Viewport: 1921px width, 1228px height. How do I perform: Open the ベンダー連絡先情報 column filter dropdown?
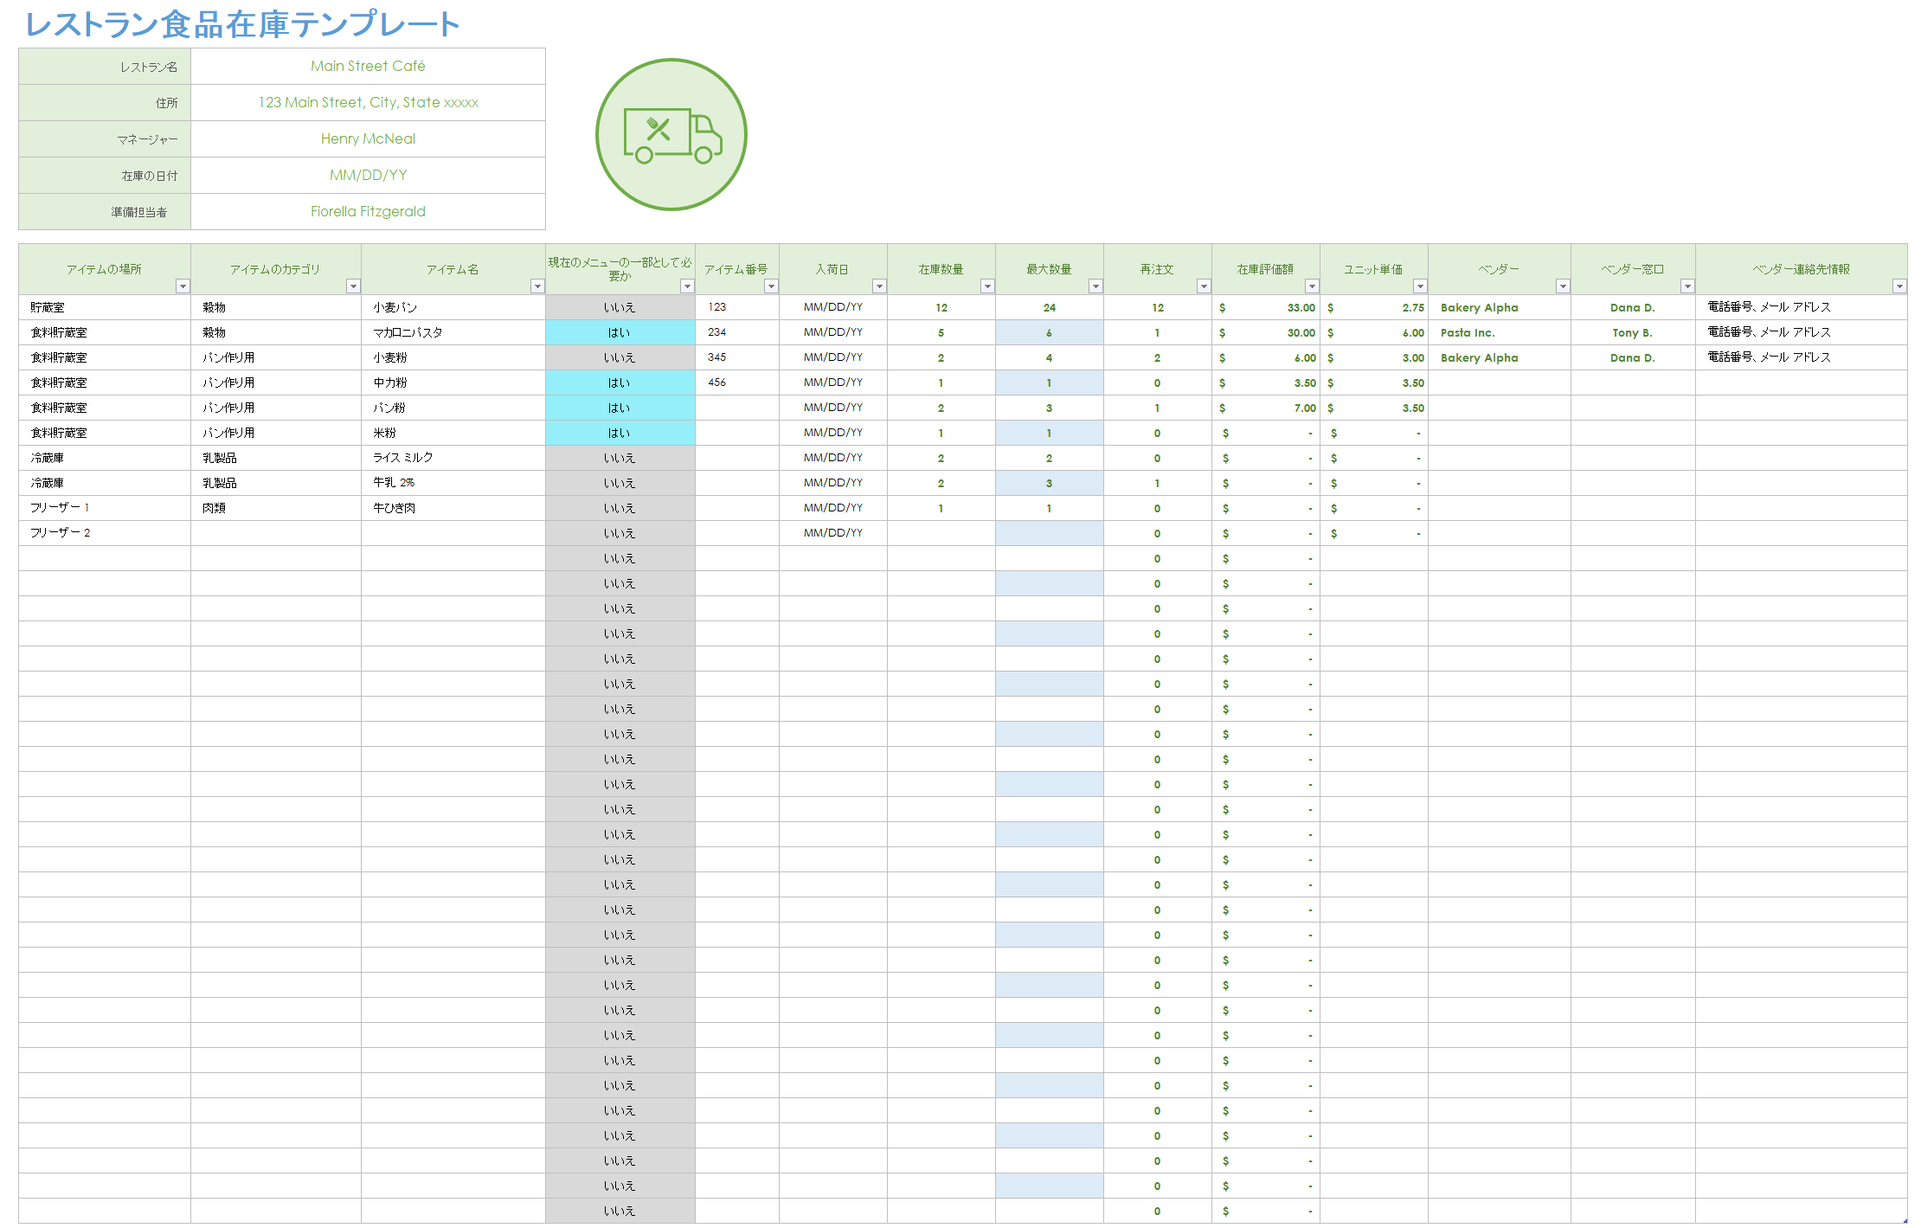click(1899, 286)
